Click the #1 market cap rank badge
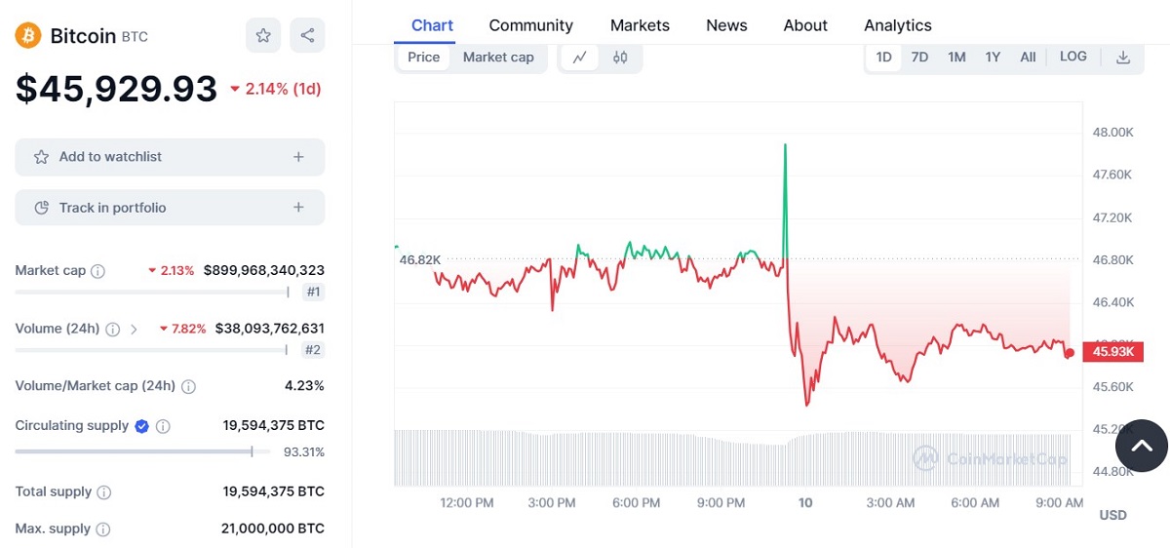 tap(314, 292)
